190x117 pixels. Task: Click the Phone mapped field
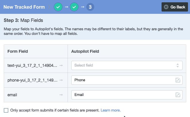tap(127, 80)
